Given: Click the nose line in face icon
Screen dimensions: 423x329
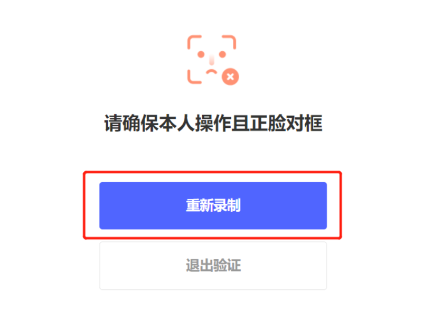Looking at the screenshot, I should pyautogui.click(x=212, y=60).
